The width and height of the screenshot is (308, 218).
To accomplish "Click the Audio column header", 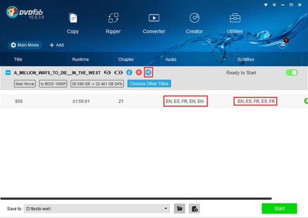I will point(171,59).
